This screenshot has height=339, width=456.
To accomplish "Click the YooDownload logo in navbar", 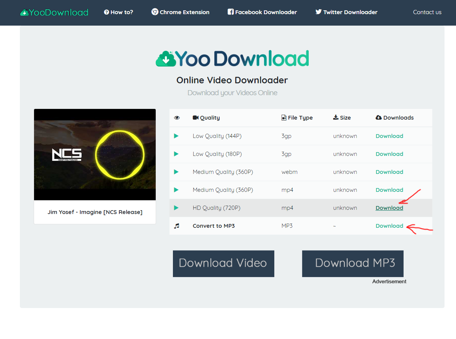I will (54, 12).
